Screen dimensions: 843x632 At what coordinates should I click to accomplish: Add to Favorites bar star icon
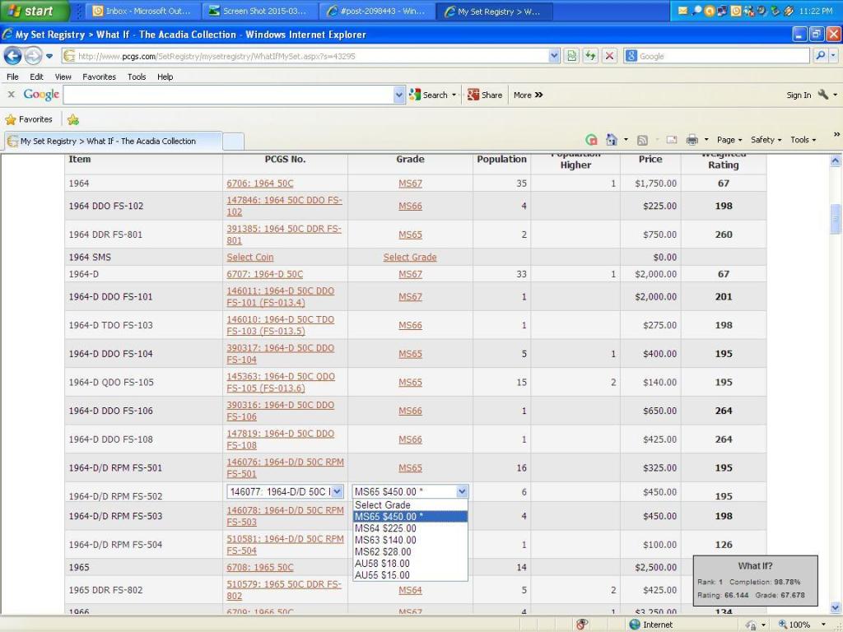pyautogui.click(x=73, y=119)
